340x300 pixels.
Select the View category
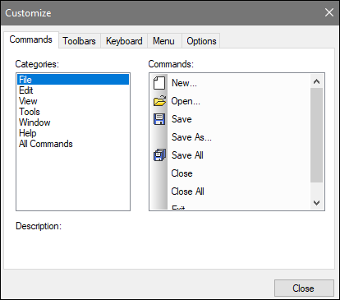(73, 101)
